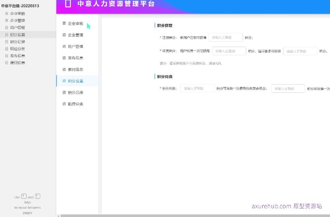Screen dimensions: 330x217
Task: Click page icon beside sitemap 积分记录
Action: (x=7, y=42)
